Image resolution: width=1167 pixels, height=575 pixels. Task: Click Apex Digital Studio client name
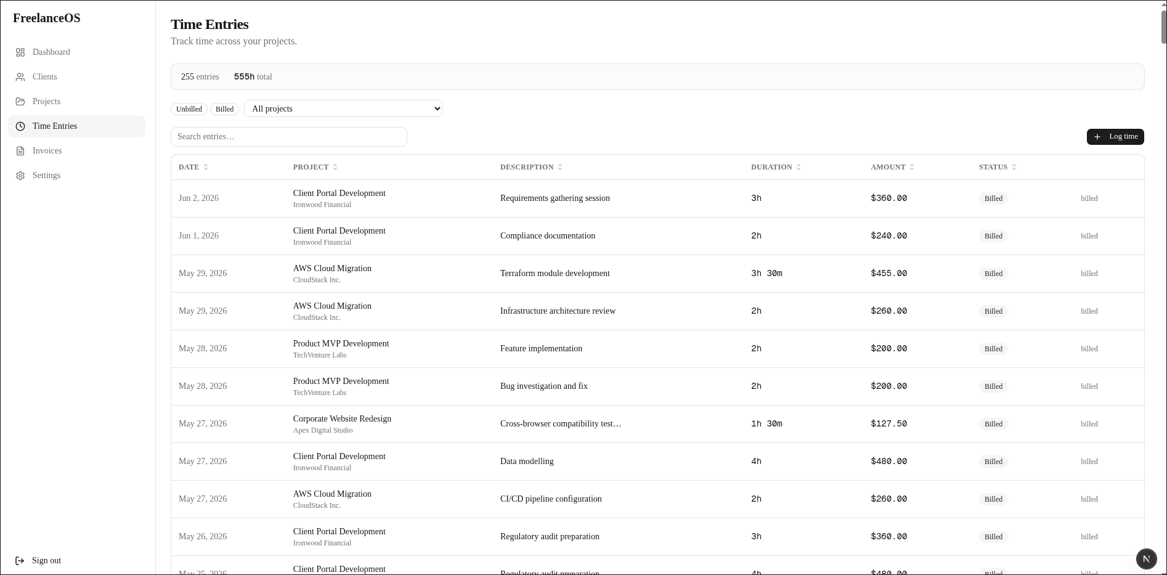323,430
